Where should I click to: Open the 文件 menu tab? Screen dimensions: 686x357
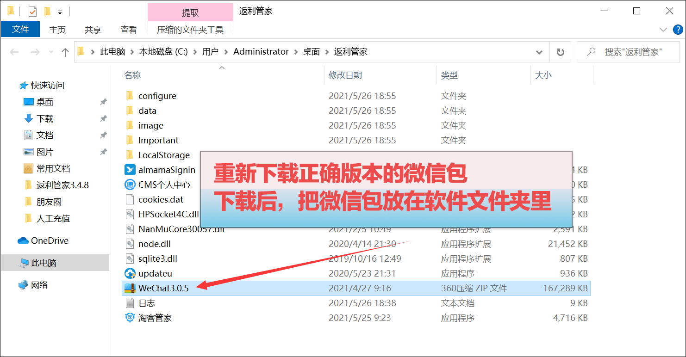20,30
